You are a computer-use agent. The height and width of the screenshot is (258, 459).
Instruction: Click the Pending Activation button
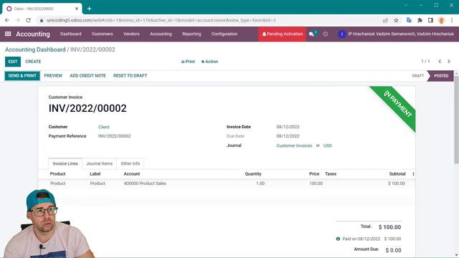coord(282,34)
